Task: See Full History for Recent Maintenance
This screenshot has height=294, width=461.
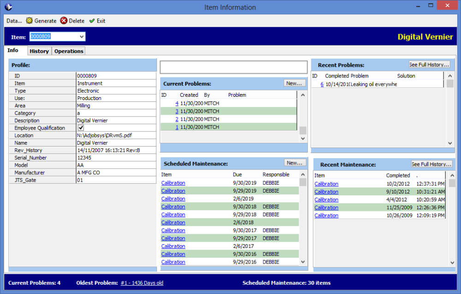Action: (x=431, y=164)
